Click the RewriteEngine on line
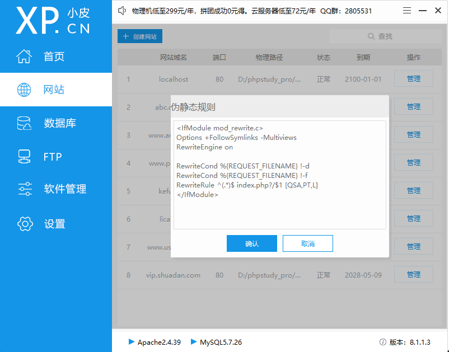This screenshot has width=449, height=352. point(204,147)
